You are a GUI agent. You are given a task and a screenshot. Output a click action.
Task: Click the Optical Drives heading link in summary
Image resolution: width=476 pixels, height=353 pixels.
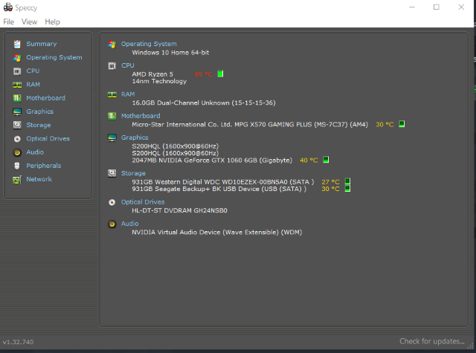click(x=143, y=202)
